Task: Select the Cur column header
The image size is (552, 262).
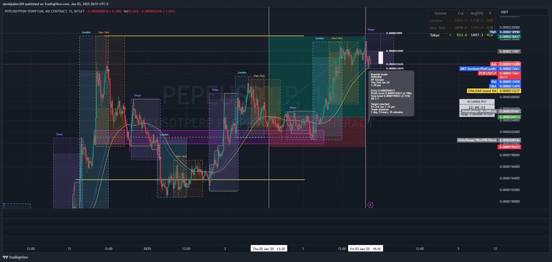Action: 461,13
